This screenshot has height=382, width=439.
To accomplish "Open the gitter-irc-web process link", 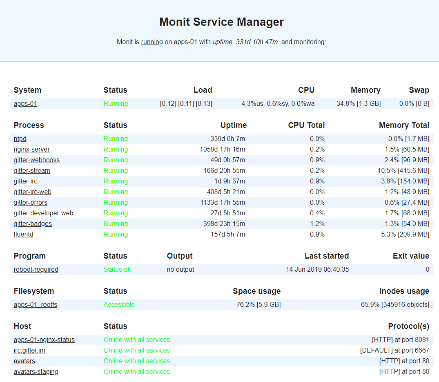I will [x=33, y=192].
